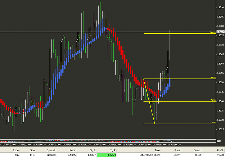This screenshot has height=157, width=225.
Task: Select the diagonal yellow Fibonacci trendline
Action: coord(149,101)
